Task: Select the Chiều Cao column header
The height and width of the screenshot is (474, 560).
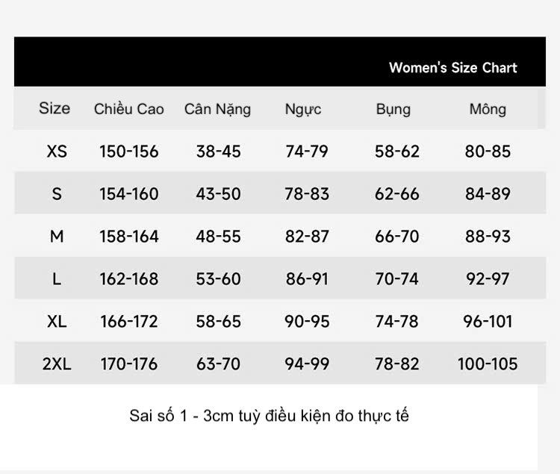Action: point(129,109)
